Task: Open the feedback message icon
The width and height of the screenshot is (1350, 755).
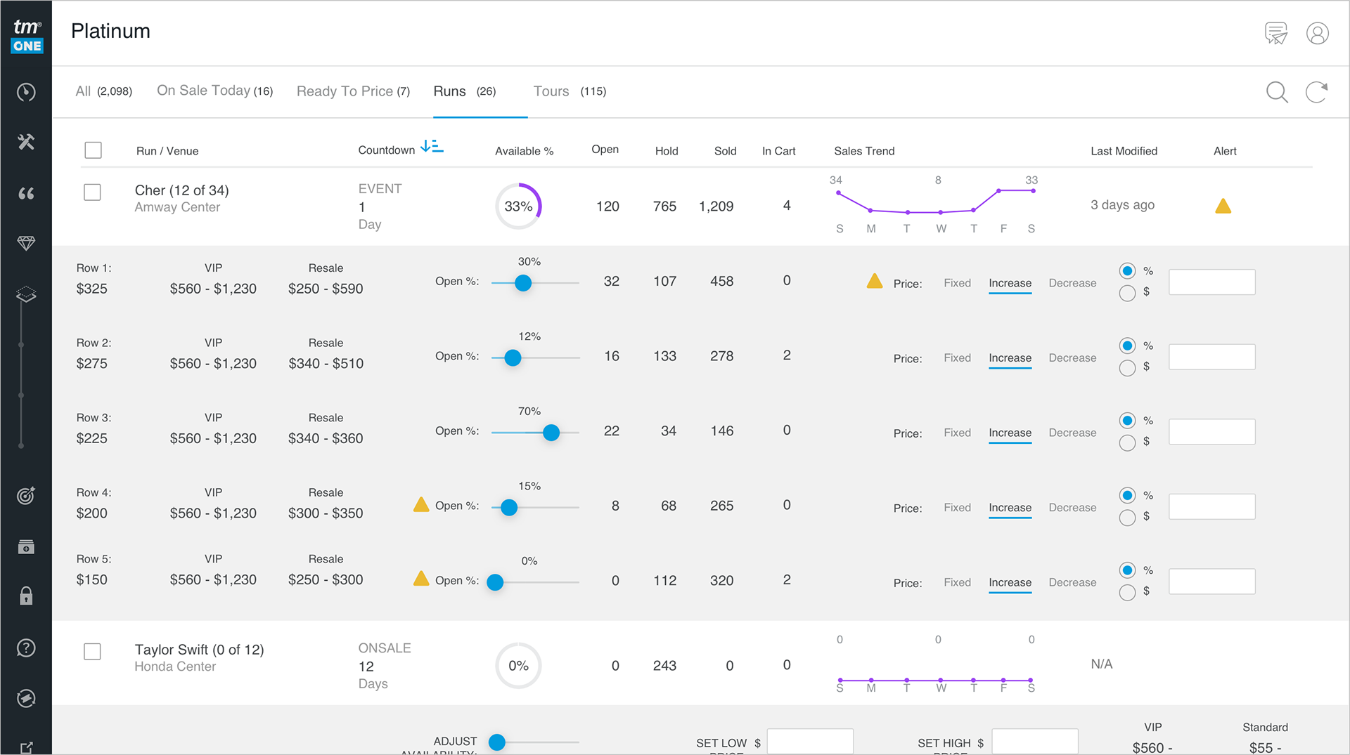Action: pyautogui.click(x=1276, y=33)
